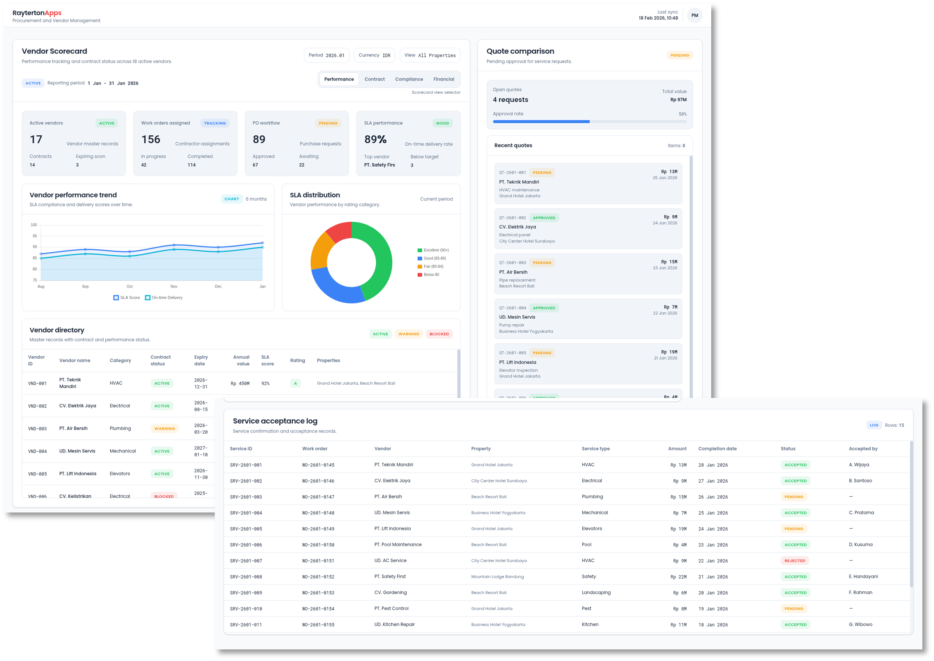The image size is (934, 661).
Task: Enable the BLOCKED filter in Vendor directory
Action: (439, 334)
